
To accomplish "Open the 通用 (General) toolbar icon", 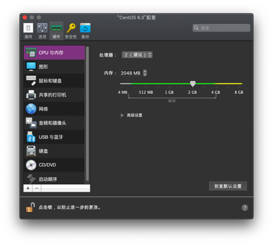I will [x=28, y=30].
